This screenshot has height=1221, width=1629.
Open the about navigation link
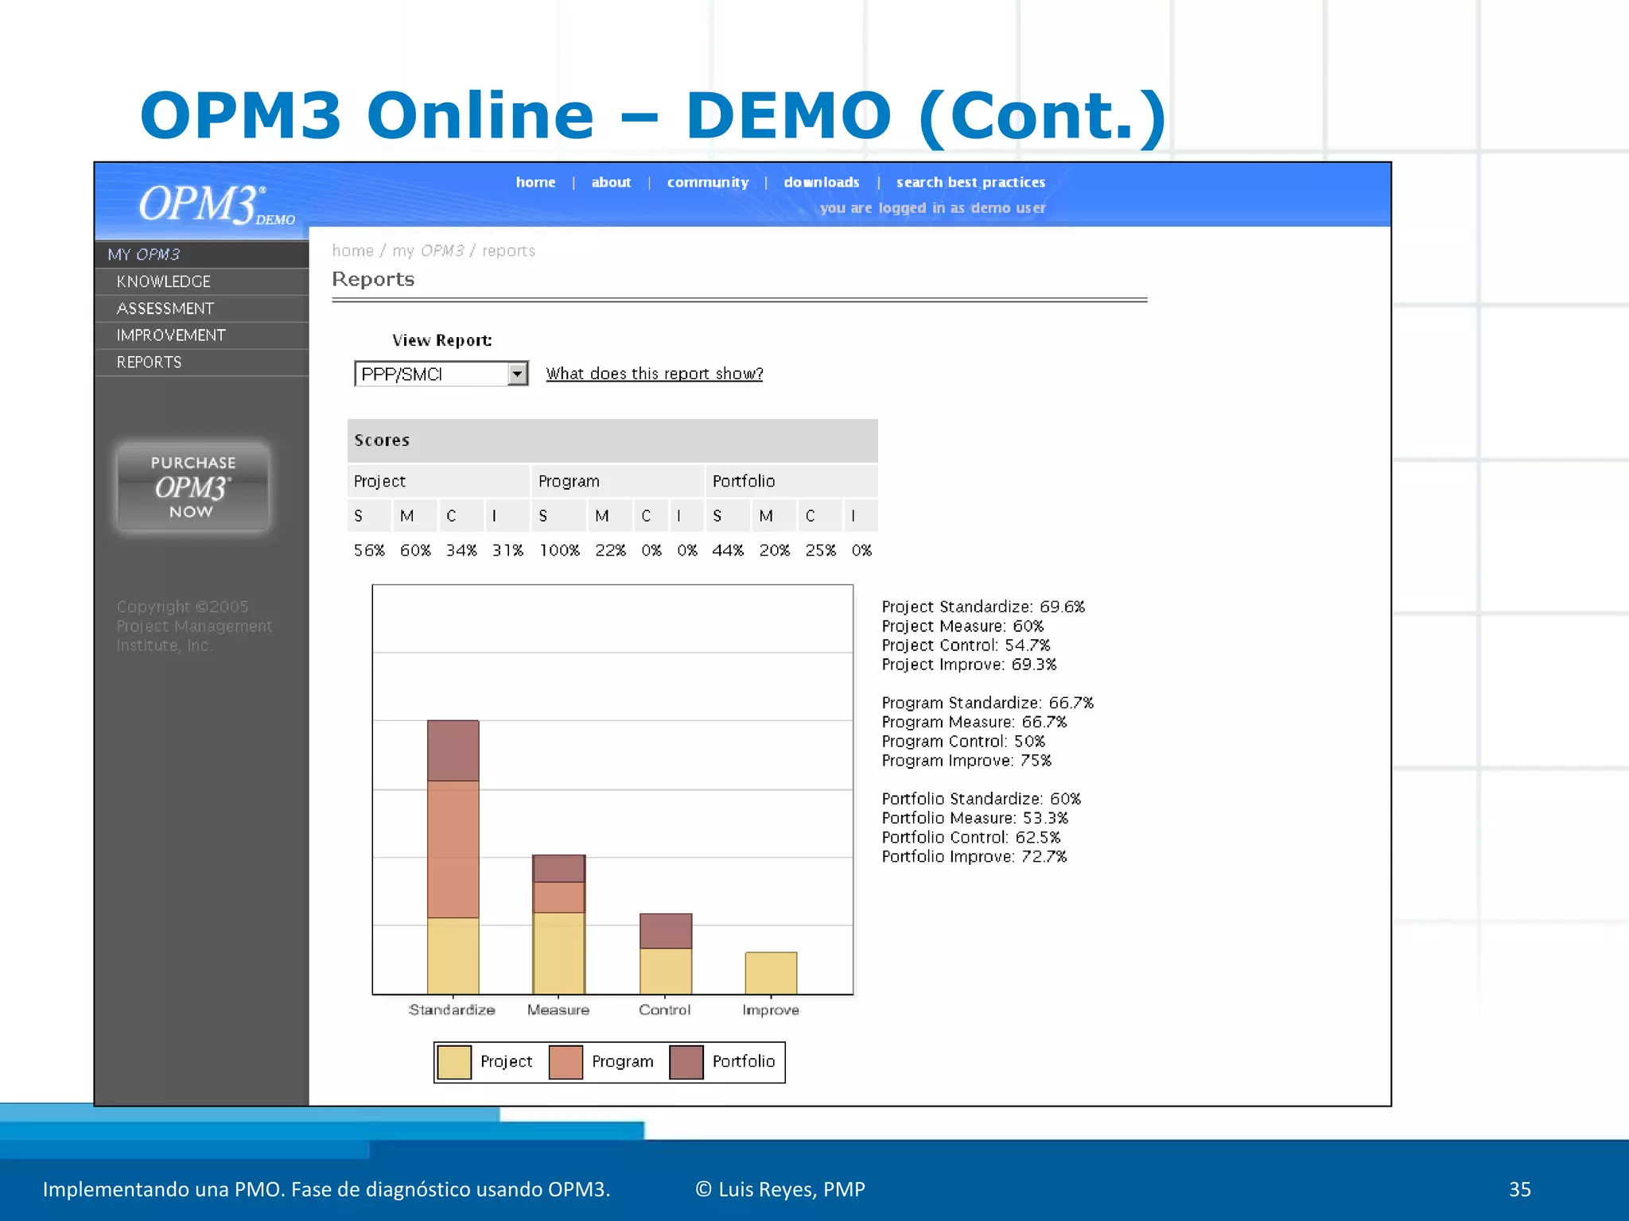611,182
